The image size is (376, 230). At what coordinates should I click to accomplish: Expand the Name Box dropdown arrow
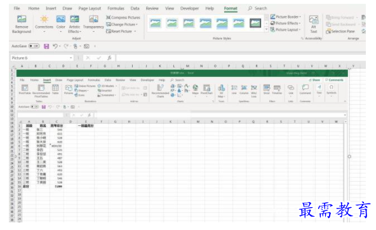tap(70, 58)
